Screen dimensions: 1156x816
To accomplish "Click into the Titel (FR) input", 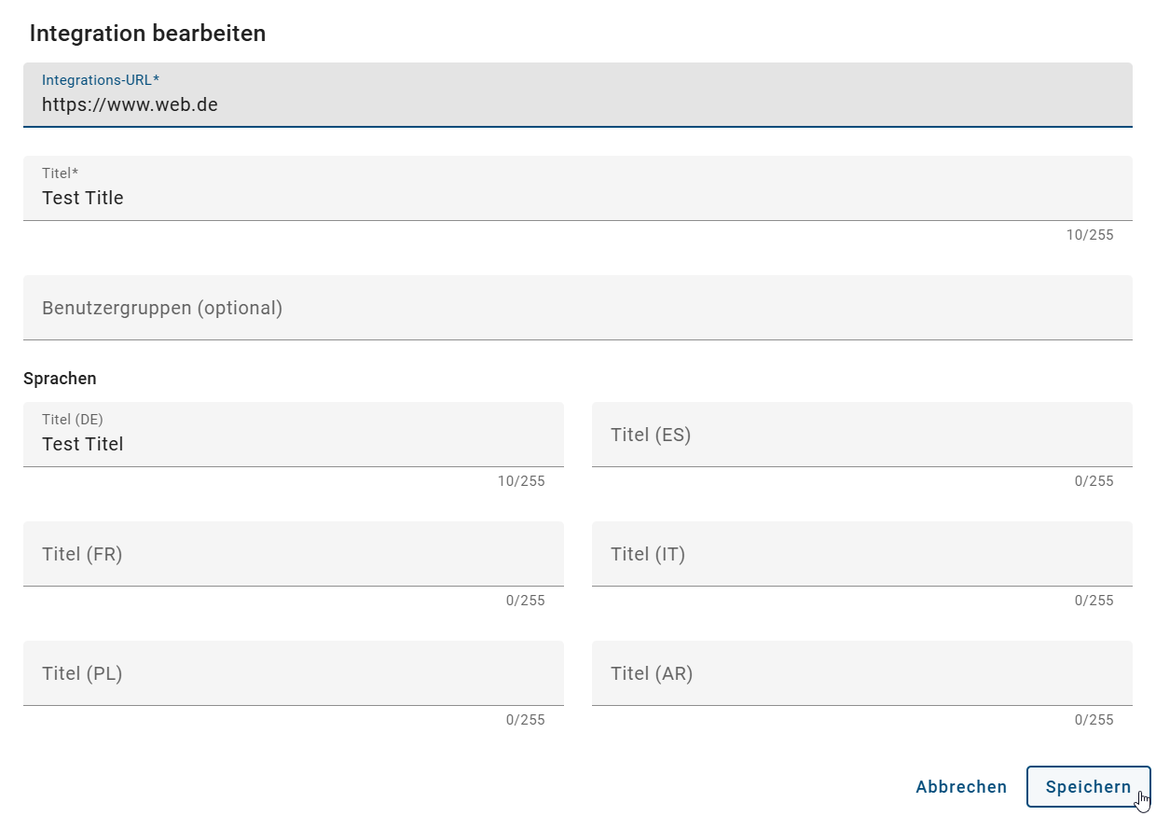I will pos(294,554).
